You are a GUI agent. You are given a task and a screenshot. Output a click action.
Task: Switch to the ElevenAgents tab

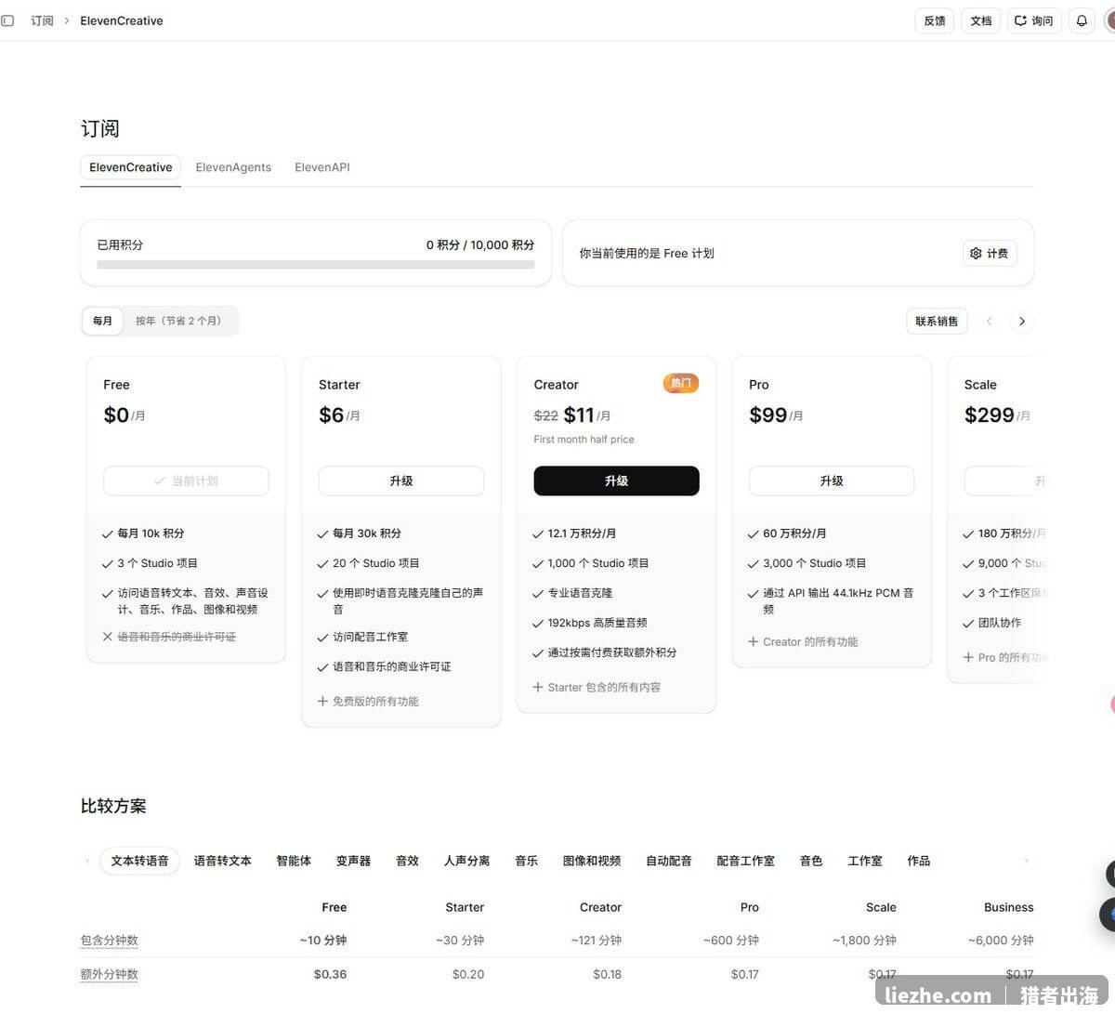[233, 167]
